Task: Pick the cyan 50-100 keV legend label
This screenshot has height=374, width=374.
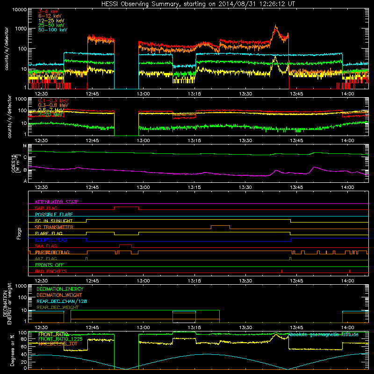Action: pyautogui.click(x=53, y=29)
